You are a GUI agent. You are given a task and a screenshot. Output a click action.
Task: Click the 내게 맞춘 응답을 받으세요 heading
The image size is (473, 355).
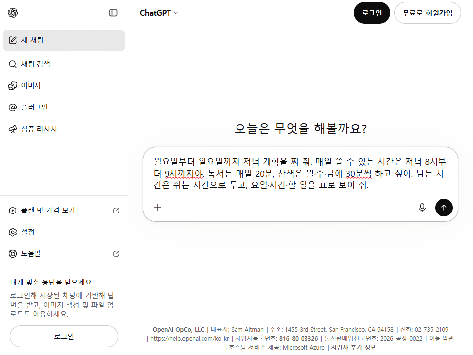click(51, 282)
